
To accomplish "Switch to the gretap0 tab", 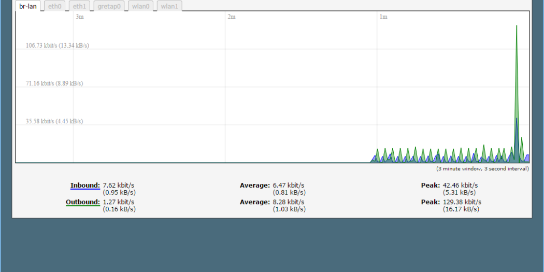I will coord(109,6).
